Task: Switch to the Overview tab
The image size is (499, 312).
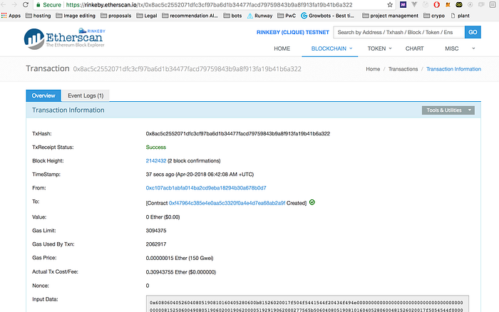Action: [43, 95]
